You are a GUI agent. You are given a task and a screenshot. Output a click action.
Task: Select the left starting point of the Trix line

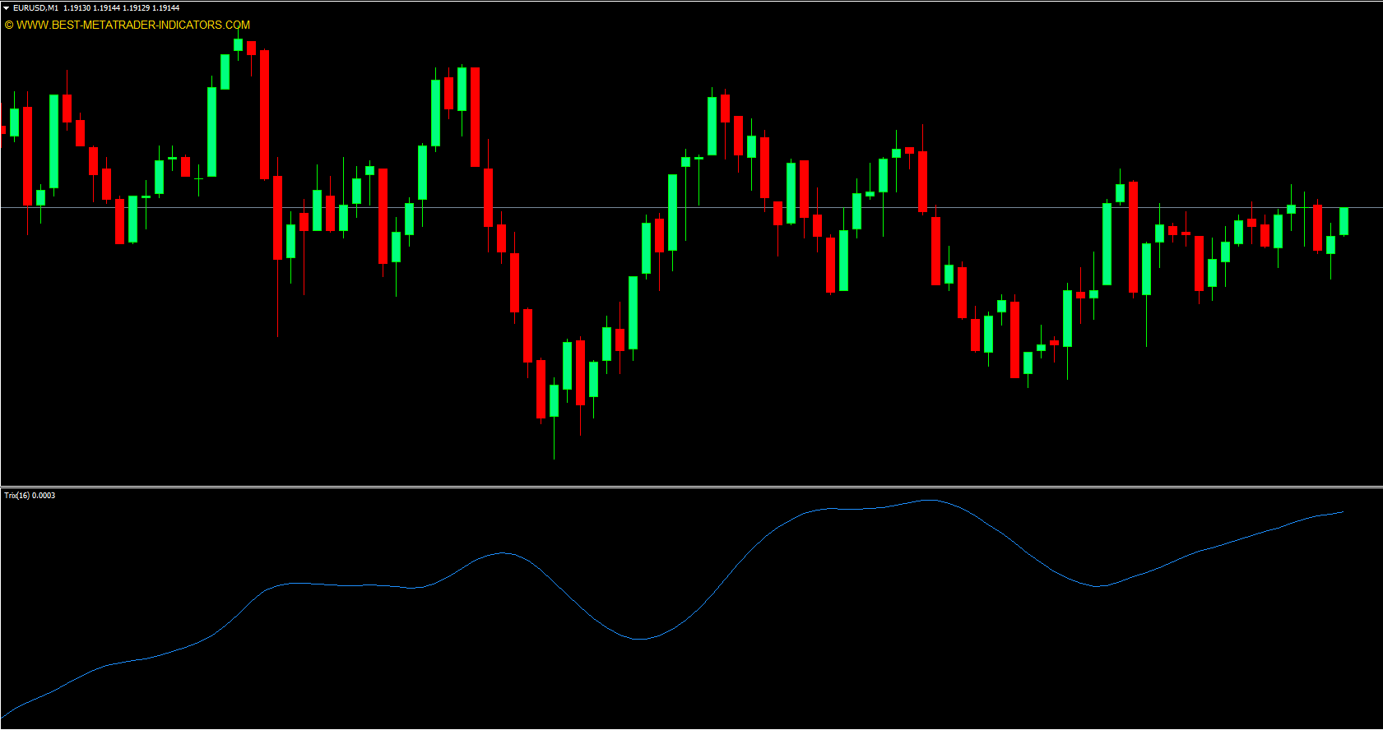(3, 714)
